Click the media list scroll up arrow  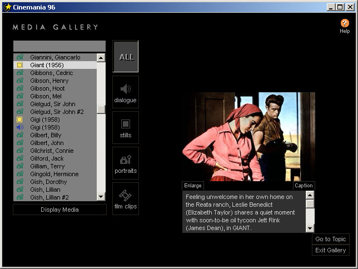pos(101,58)
